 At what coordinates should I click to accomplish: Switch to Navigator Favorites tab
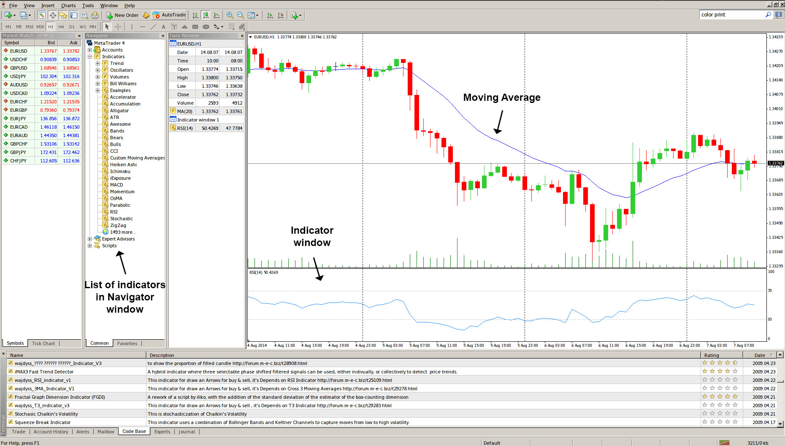click(x=127, y=343)
